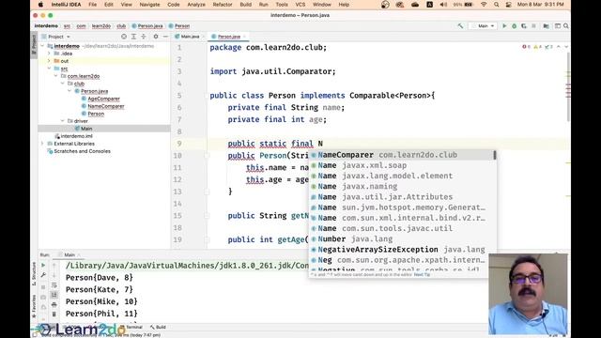
Task: Expand the .idea folder
Action: pyautogui.click(x=49, y=54)
